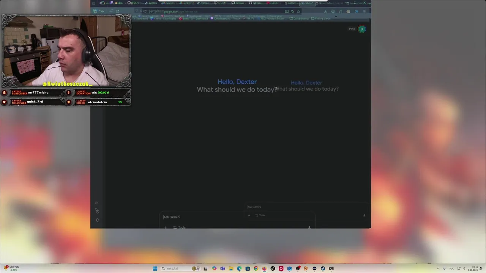Open TikTok app from the taskbar
Image resolution: width=486 pixels, height=273 pixels.
tap(273, 268)
